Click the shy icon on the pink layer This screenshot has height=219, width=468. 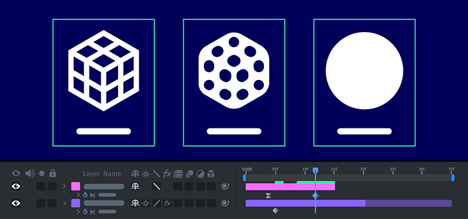click(135, 186)
